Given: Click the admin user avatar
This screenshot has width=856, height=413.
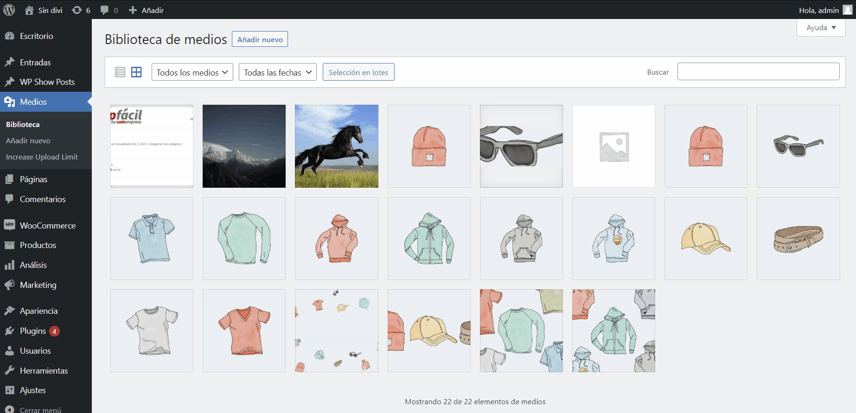Looking at the screenshot, I should 847,10.
